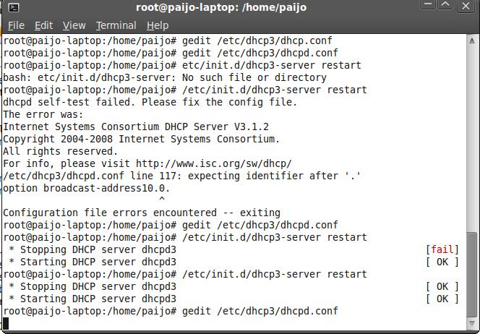Click 'Configuration file errors encountered' line
Viewport: 480px width, 334px height.
[x=141, y=213]
